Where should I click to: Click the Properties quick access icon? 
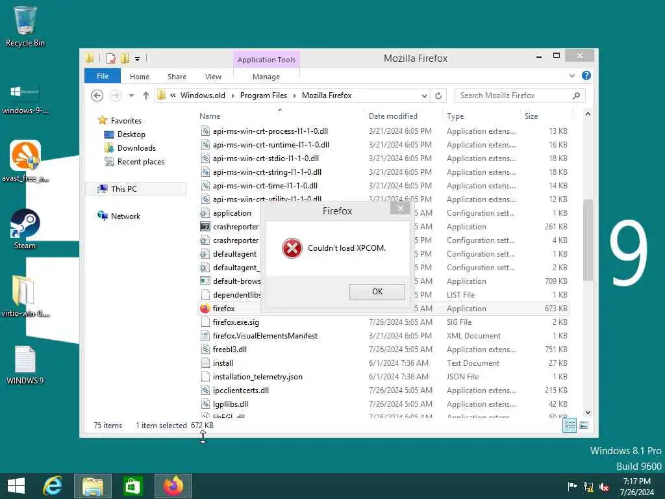110,58
